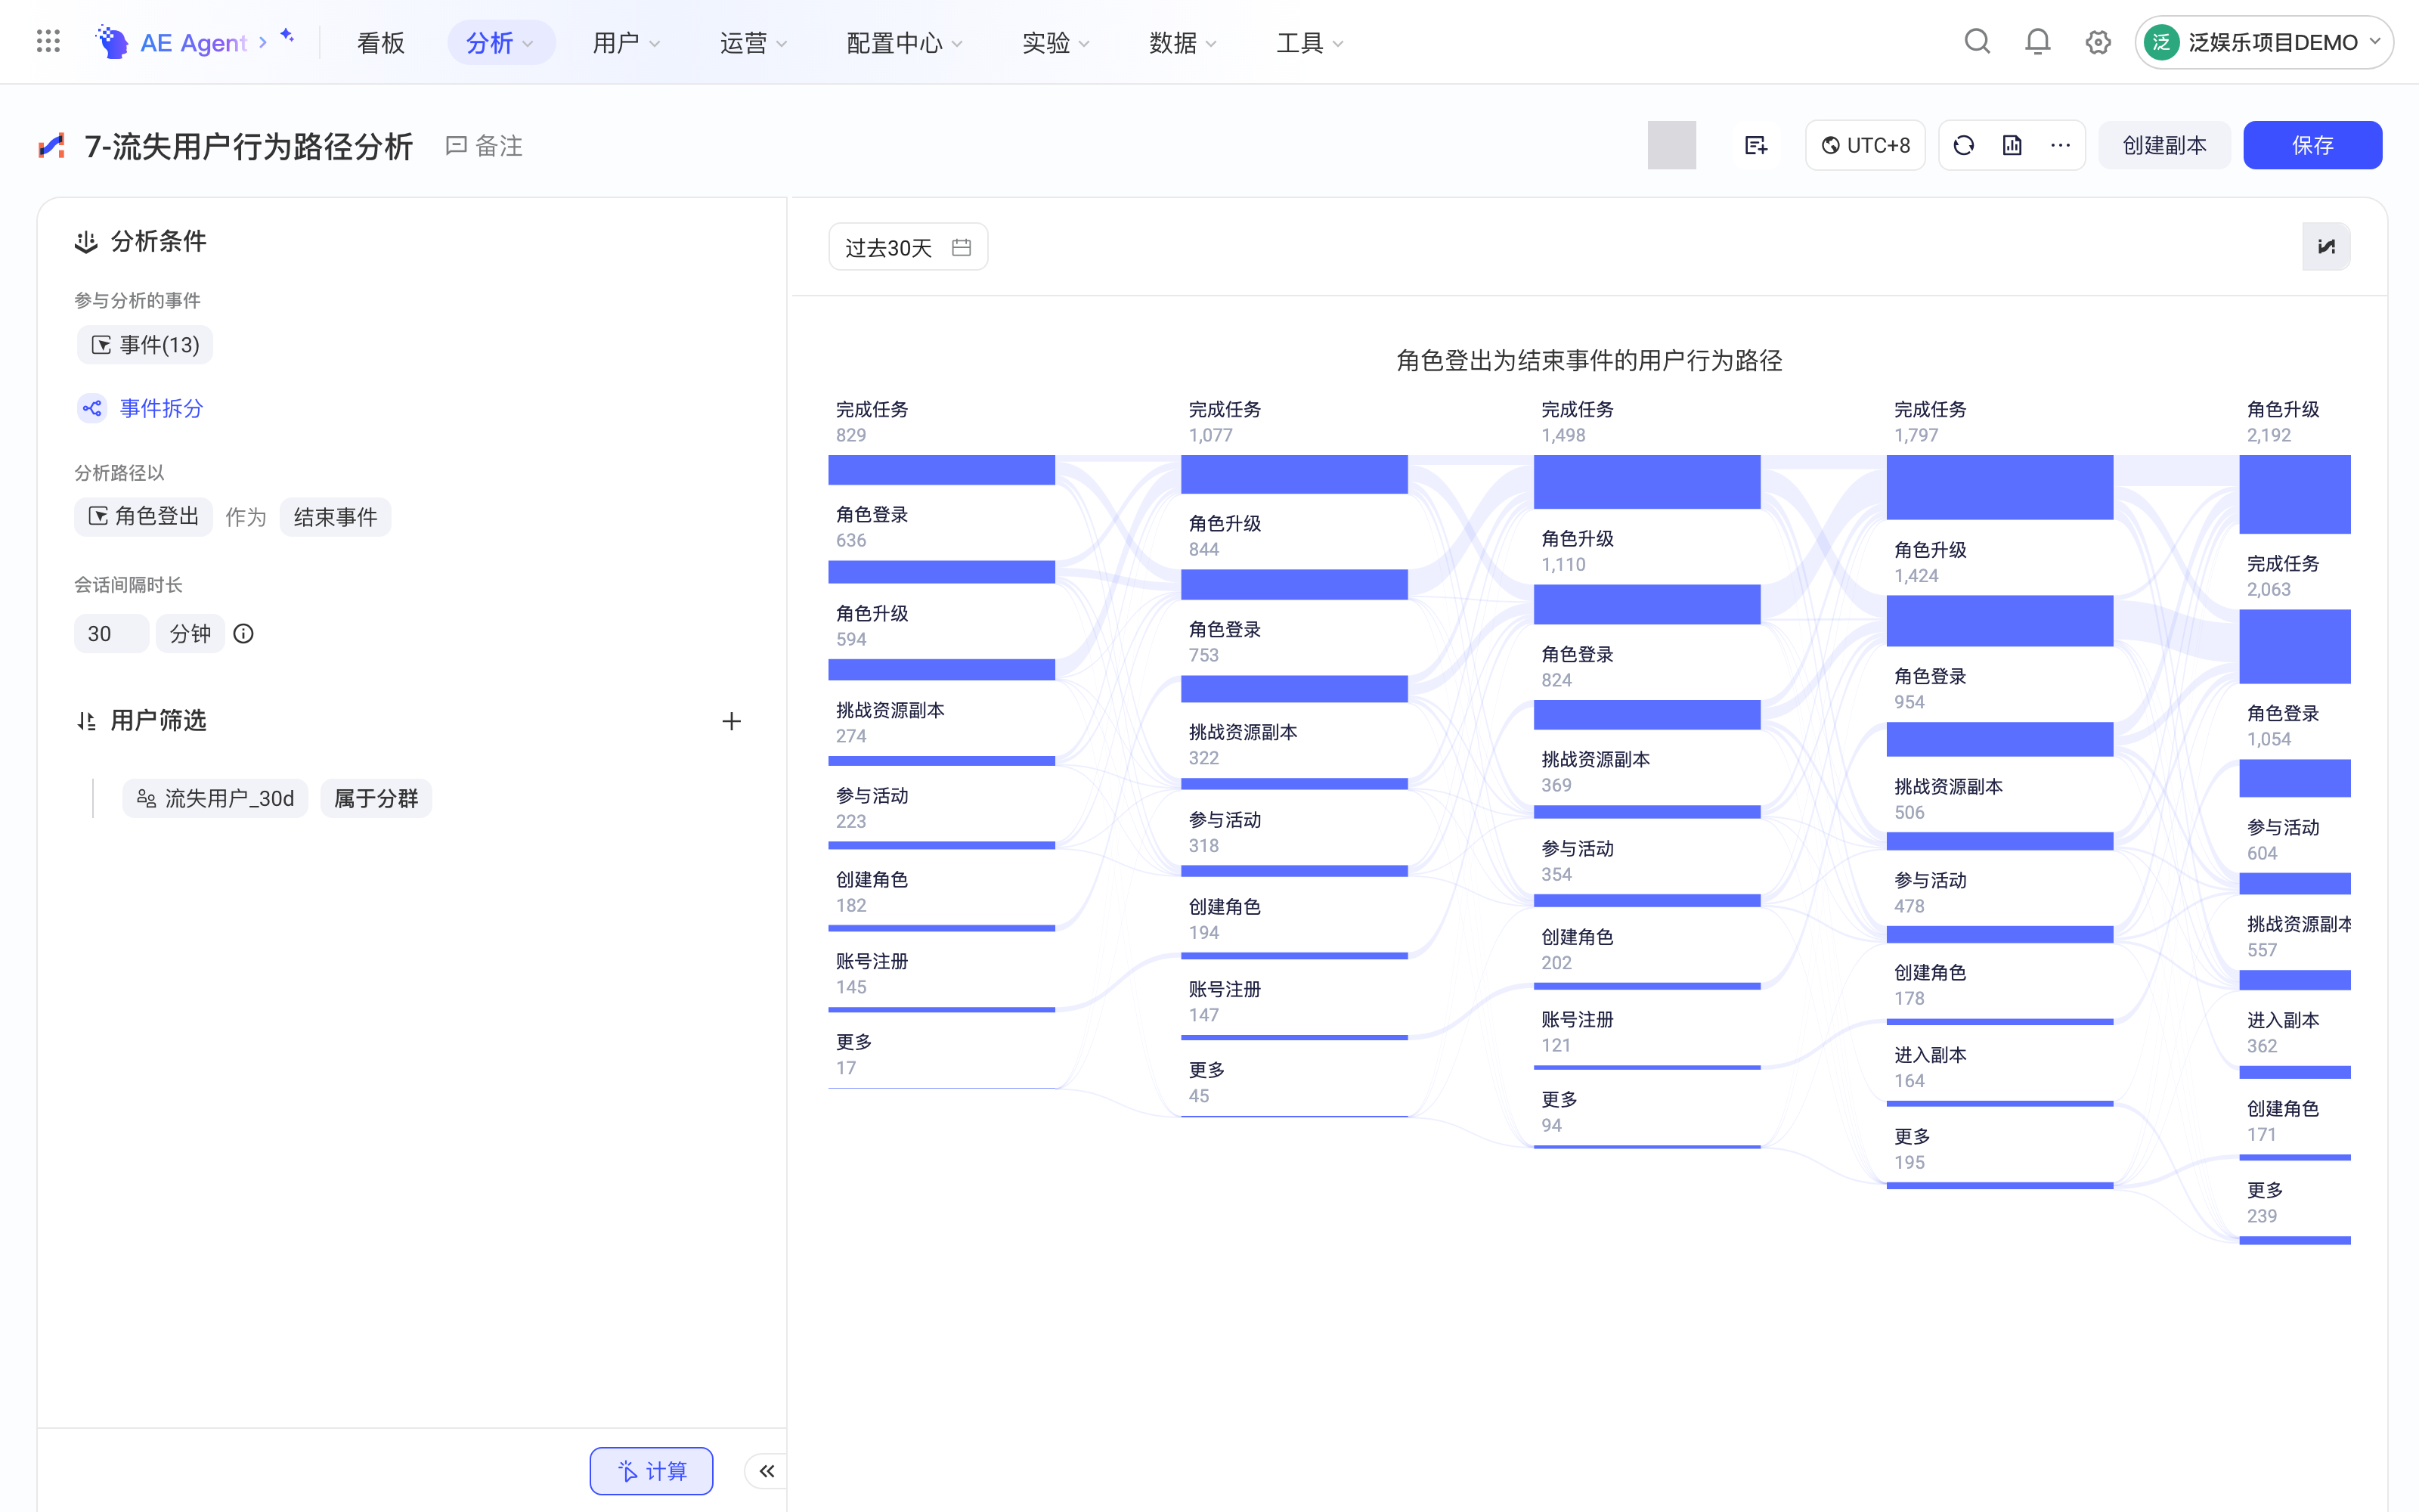This screenshot has width=2419, height=1512.
Task: Click the 角色登出 event selector
Action: (x=143, y=517)
